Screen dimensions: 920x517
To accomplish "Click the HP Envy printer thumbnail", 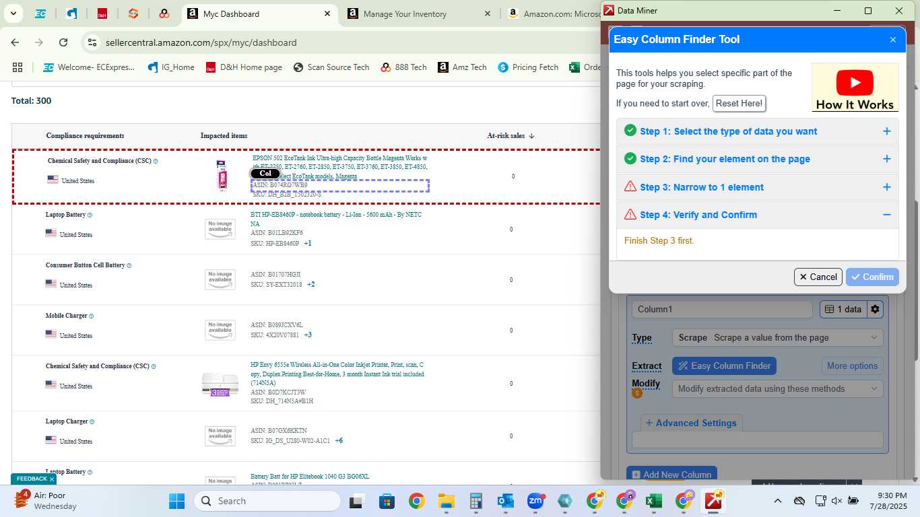I will click(x=220, y=384).
